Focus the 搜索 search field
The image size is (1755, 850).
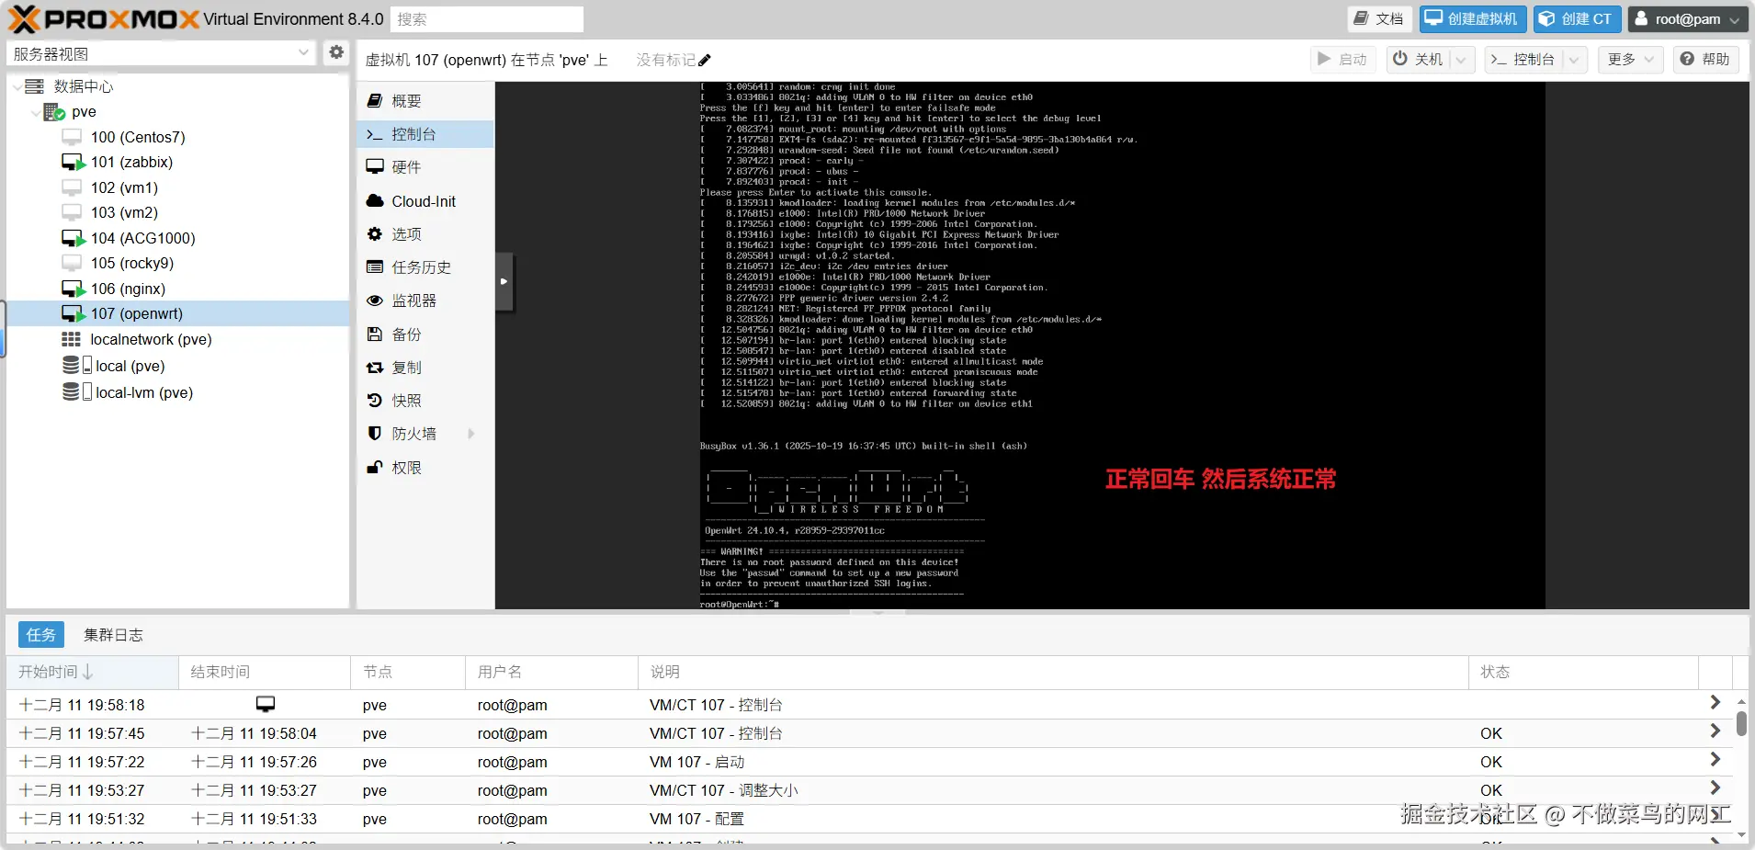point(487,19)
